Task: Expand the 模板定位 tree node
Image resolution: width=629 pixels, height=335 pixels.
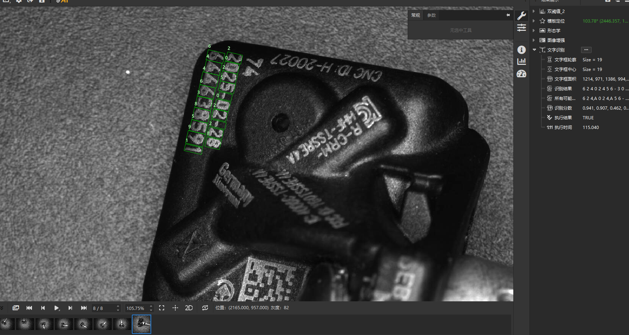Action: click(x=534, y=21)
